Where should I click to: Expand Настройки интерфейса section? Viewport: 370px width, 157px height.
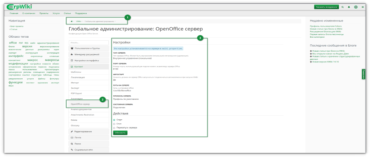click(x=89, y=61)
